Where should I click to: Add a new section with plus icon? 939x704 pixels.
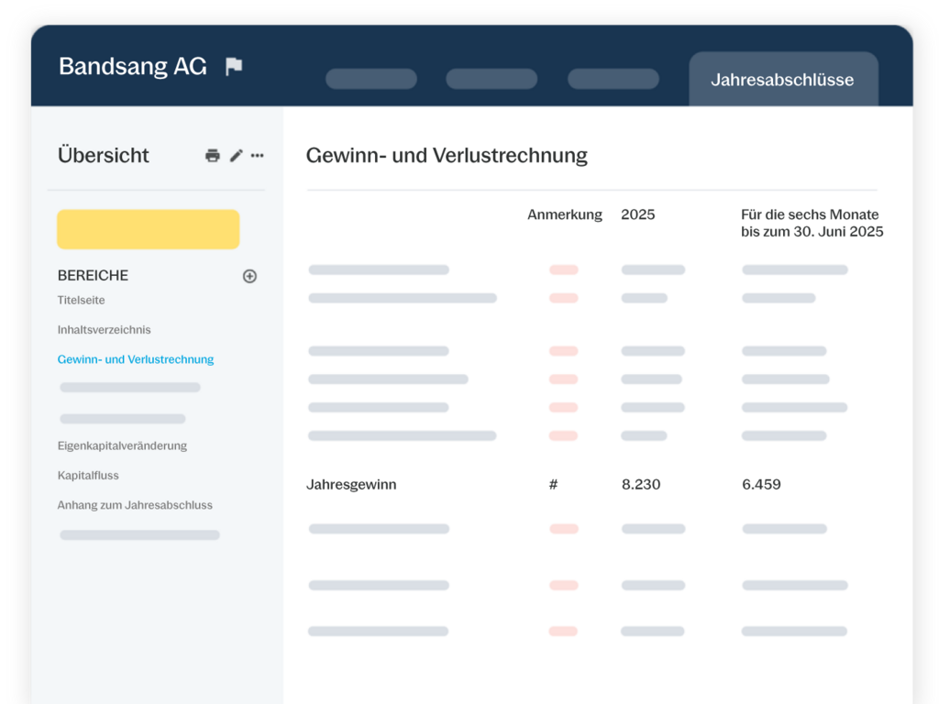[x=249, y=276]
